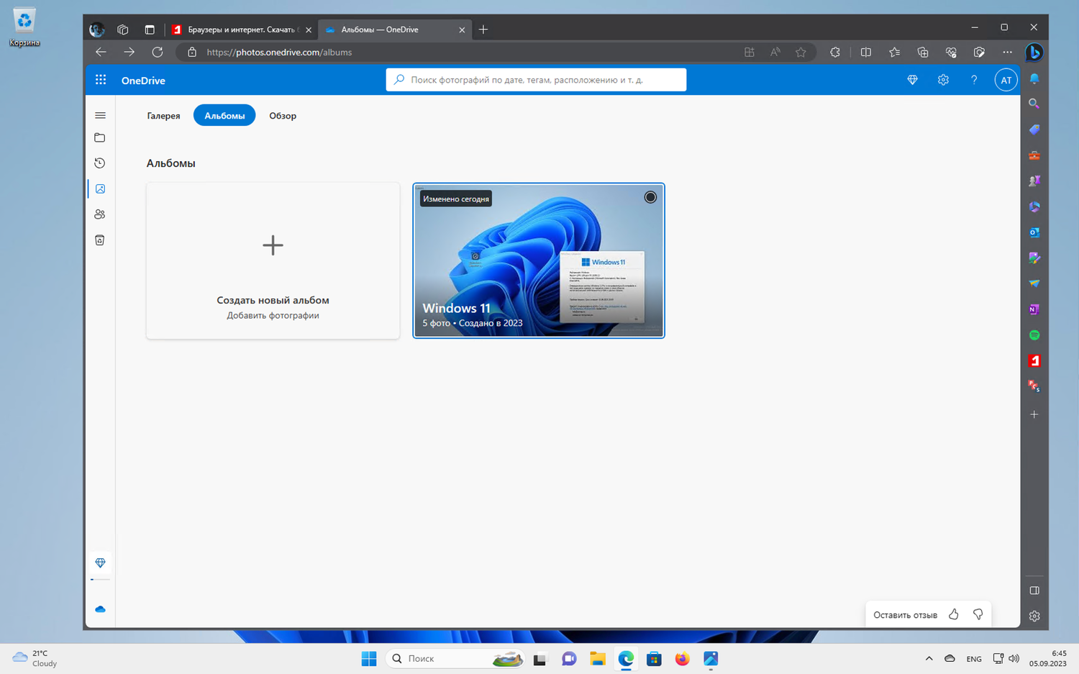
Task: Open Edge sidebar Shopping tag icon
Action: 1034,129
